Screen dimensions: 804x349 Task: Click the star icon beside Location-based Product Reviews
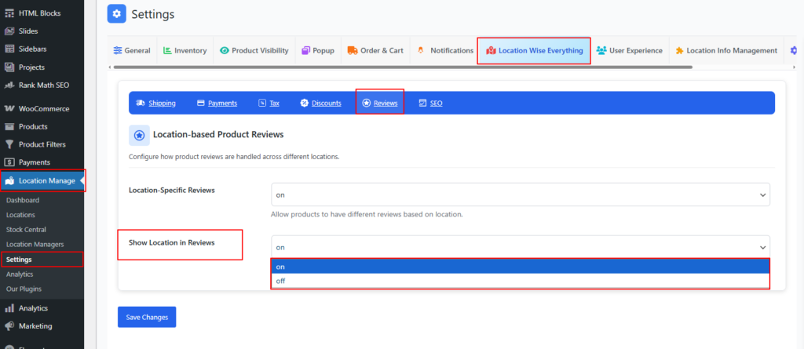138,136
